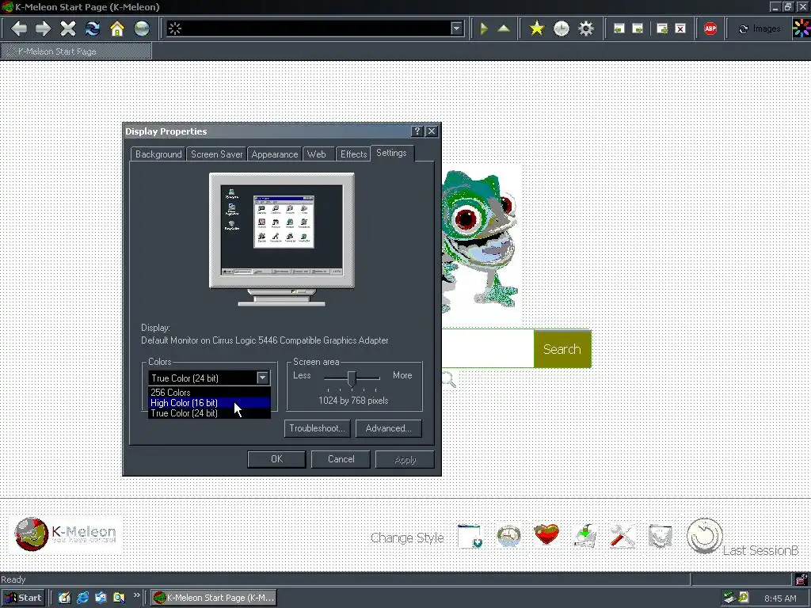Click the next tab toolbar icon

point(638,28)
